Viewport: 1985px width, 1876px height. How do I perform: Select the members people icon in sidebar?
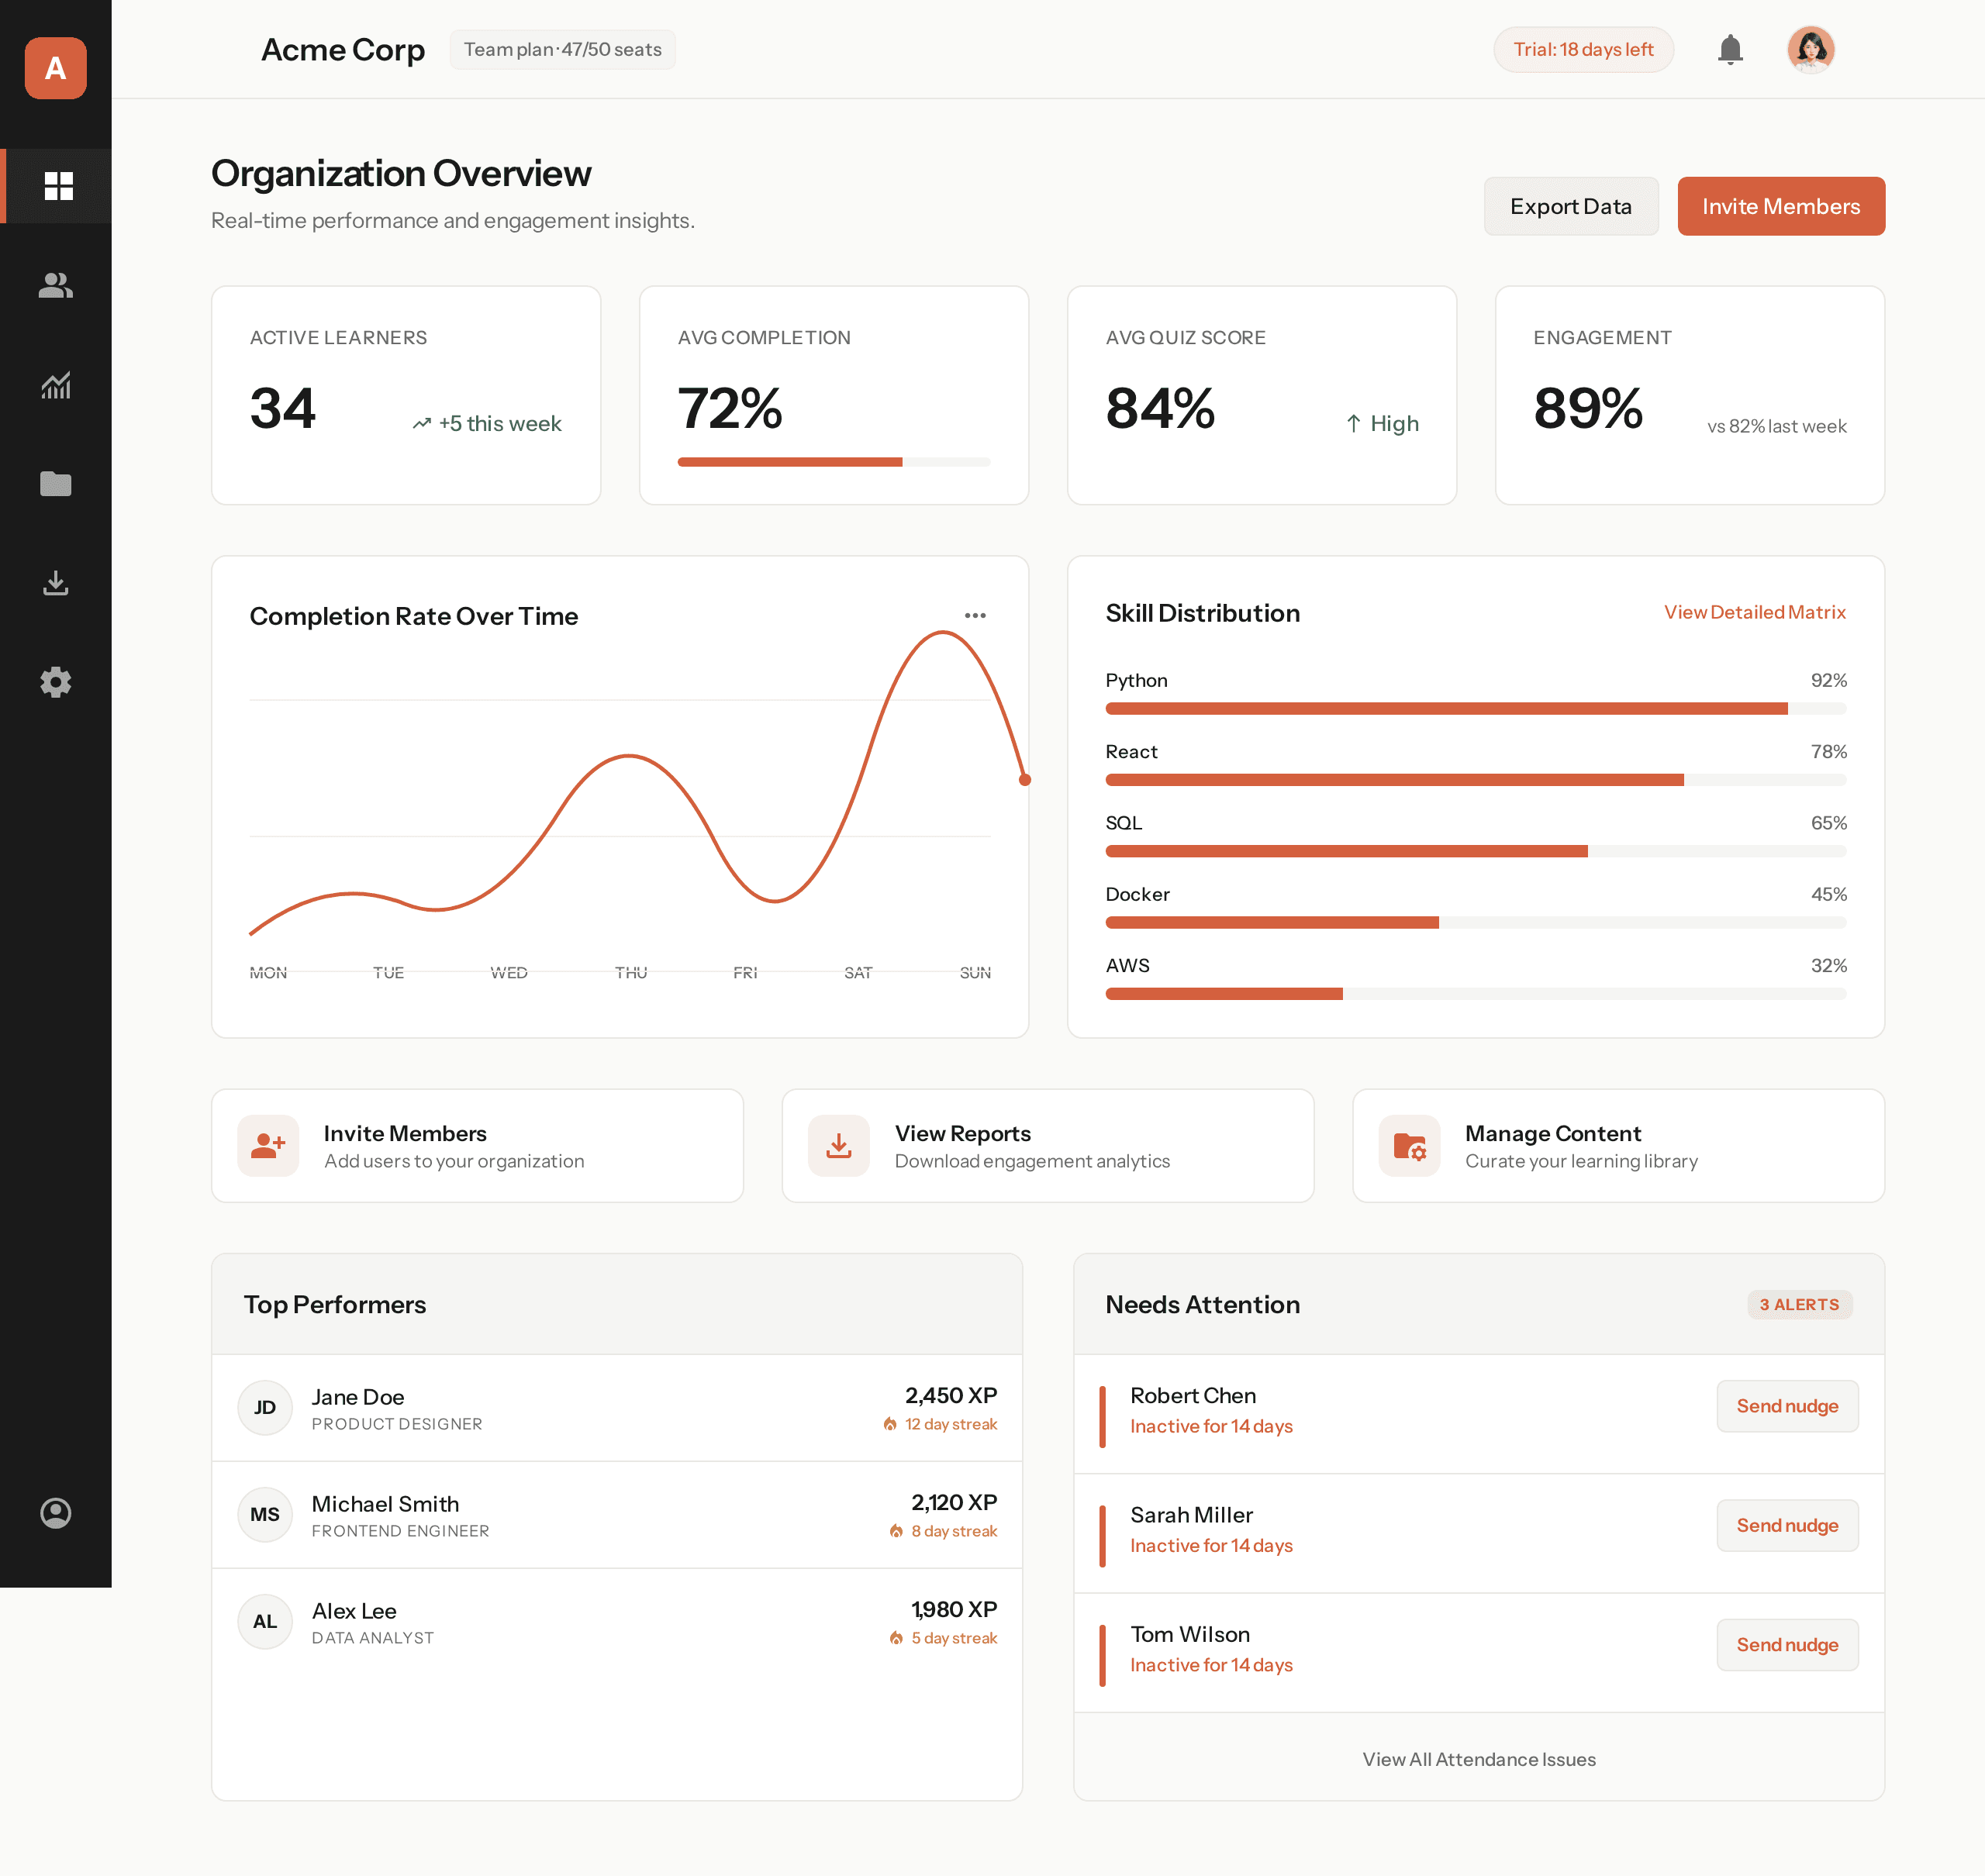56,287
